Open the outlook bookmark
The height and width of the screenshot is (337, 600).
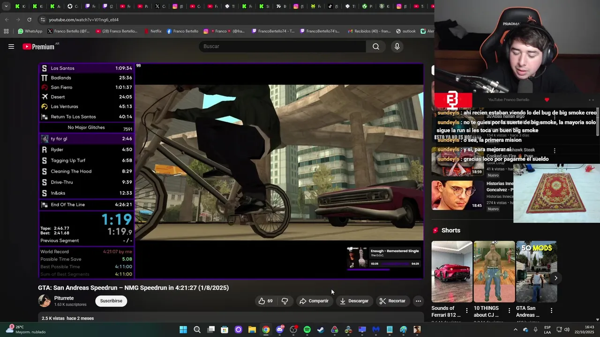pos(405,31)
